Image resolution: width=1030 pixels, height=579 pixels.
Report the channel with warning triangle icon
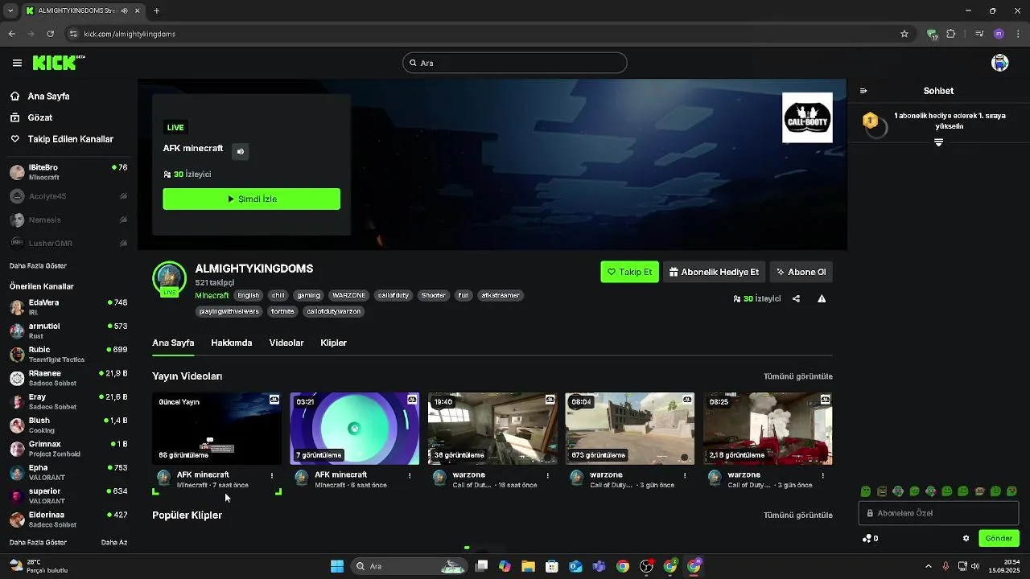coord(822,298)
